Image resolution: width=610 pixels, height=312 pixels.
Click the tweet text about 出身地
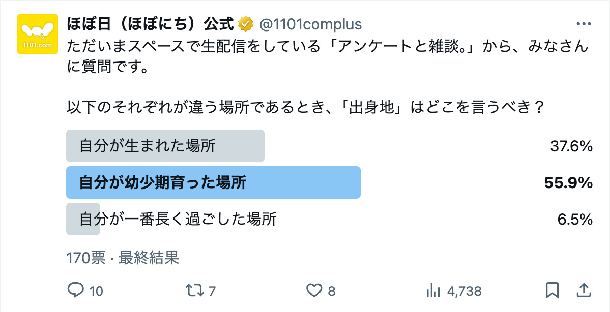pyautogui.click(x=305, y=108)
